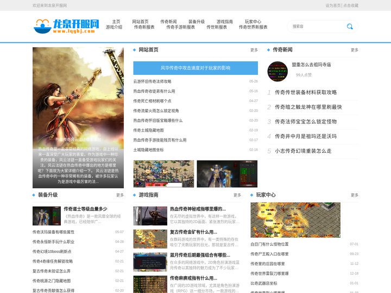Screen dimensions: 391x293
Task: Click 更多 beside 网站首页 section
Action: (x=254, y=50)
